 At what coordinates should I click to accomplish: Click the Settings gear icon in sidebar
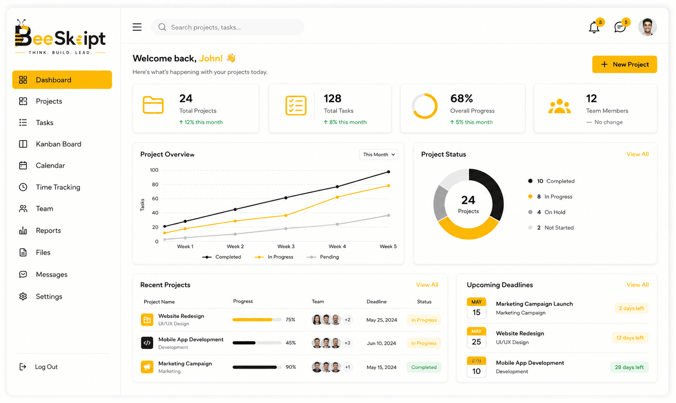(23, 297)
